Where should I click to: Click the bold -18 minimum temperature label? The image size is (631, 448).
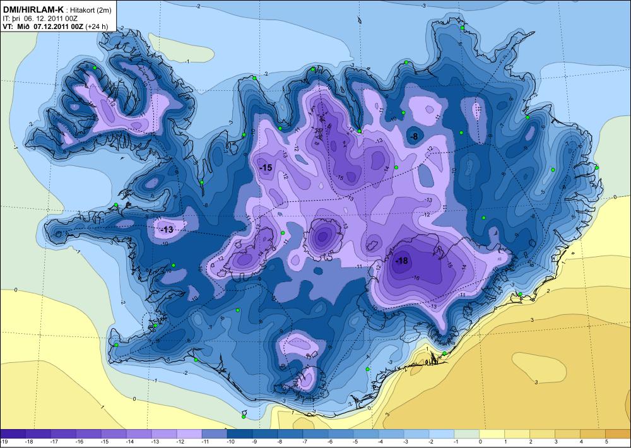coord(401,261)
